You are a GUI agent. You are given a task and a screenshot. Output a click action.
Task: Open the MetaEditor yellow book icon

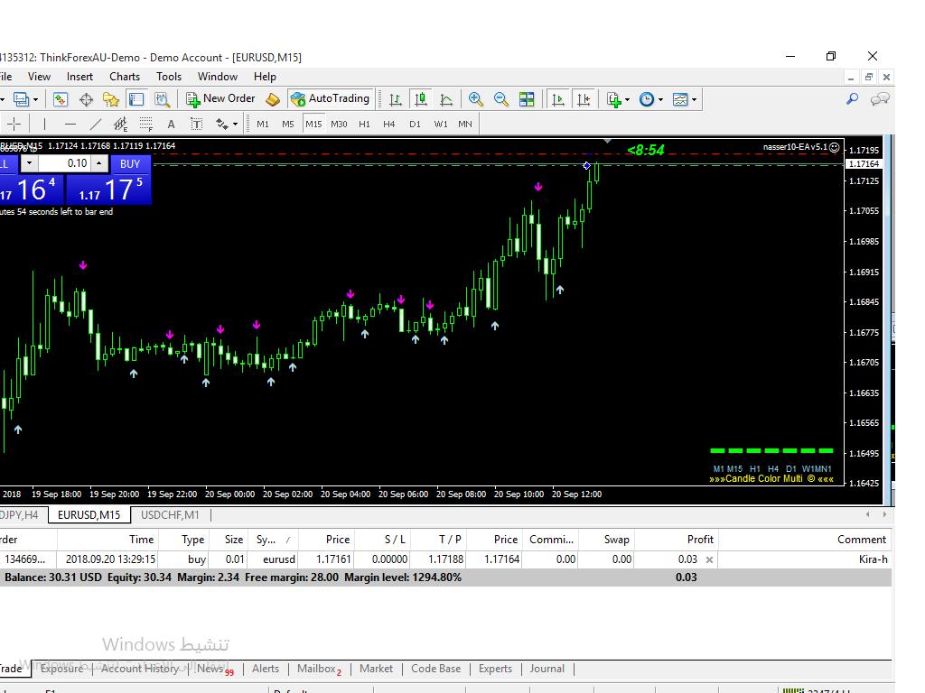click(x=273, y=99)
